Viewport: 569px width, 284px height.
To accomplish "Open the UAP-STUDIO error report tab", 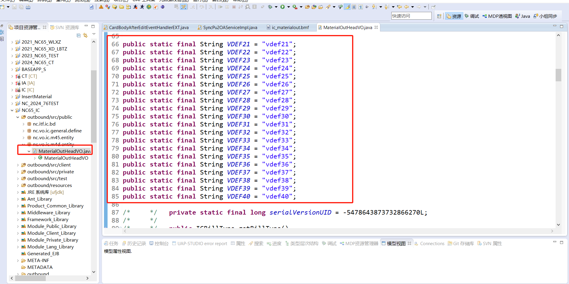I will (200, 244).
